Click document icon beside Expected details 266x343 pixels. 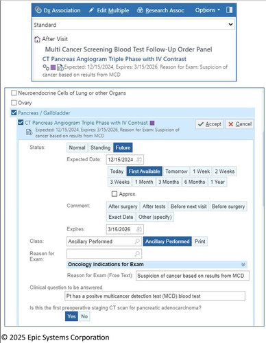tap(29, 132)
